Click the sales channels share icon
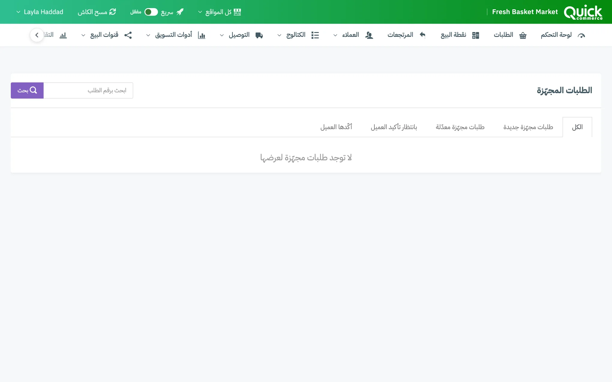 pos(128,35)
